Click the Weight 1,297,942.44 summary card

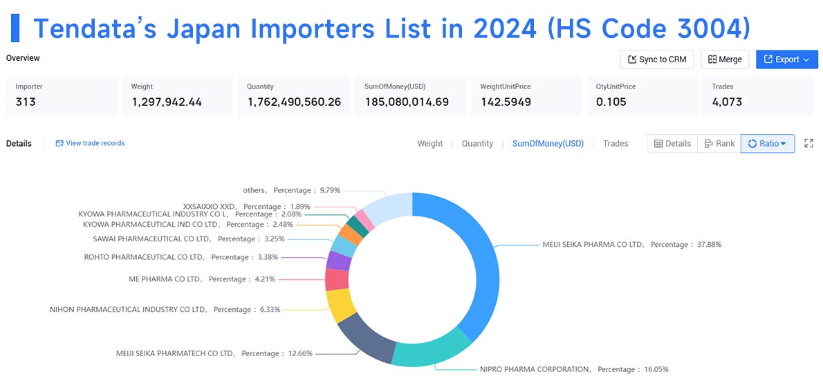[178, 95]
